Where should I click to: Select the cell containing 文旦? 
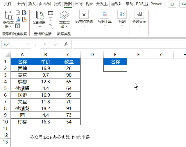22,102
